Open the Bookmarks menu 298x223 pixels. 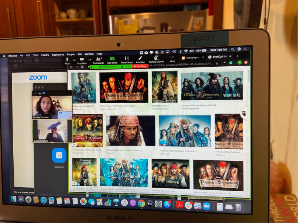pyautogui.click(x=58, y=55)
